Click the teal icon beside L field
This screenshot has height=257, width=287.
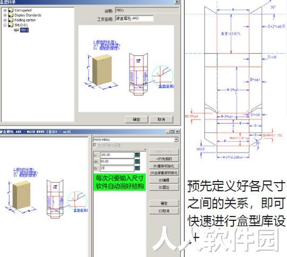(x=137, y=155)
